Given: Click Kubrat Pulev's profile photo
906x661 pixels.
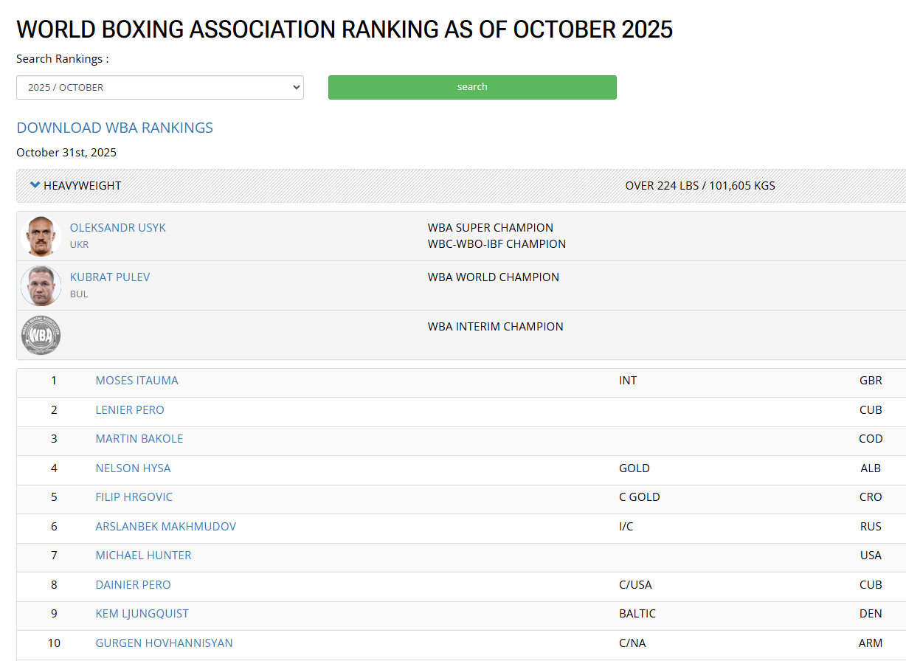Looking at the screenshot, I should [x=41, y=285].
